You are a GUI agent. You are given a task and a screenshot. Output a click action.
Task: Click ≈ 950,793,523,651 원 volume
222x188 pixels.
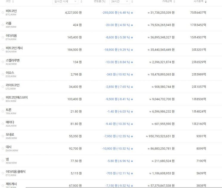[160, 136]
